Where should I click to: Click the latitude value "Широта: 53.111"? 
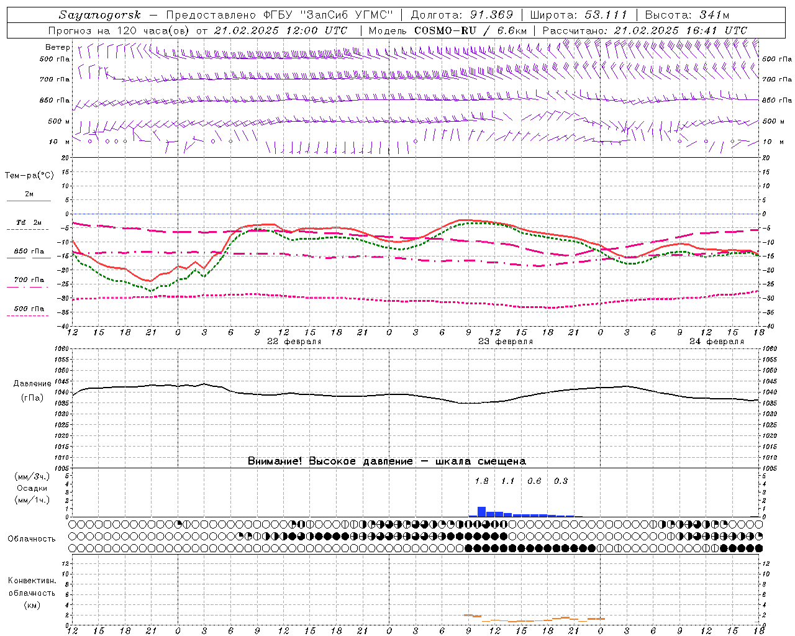[579, 15]
